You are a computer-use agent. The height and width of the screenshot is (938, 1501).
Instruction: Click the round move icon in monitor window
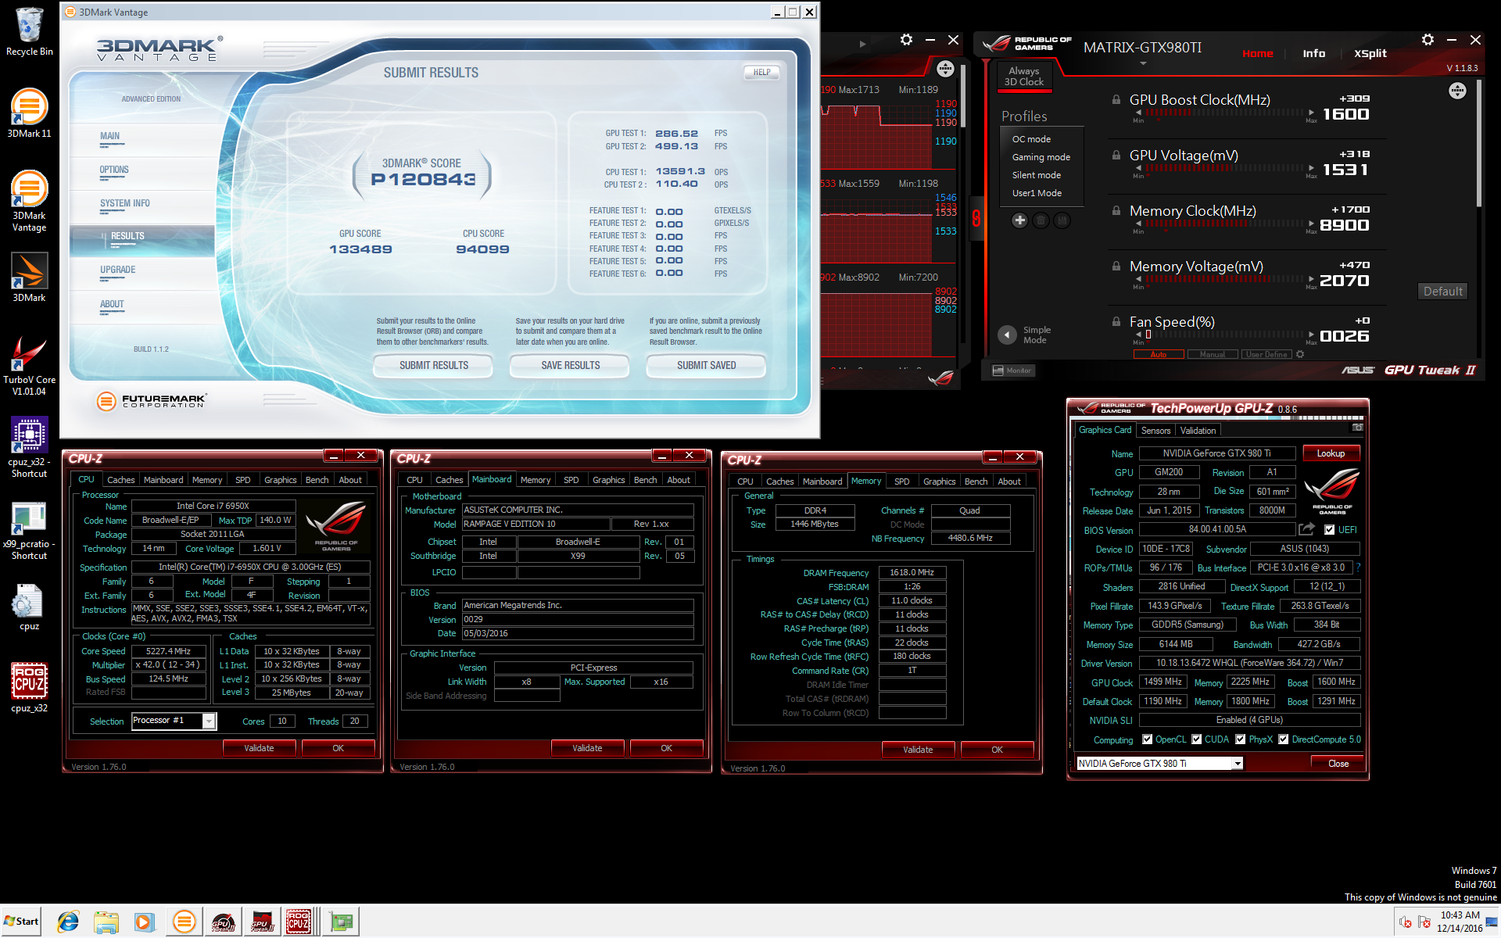click(x=945, y=69)
